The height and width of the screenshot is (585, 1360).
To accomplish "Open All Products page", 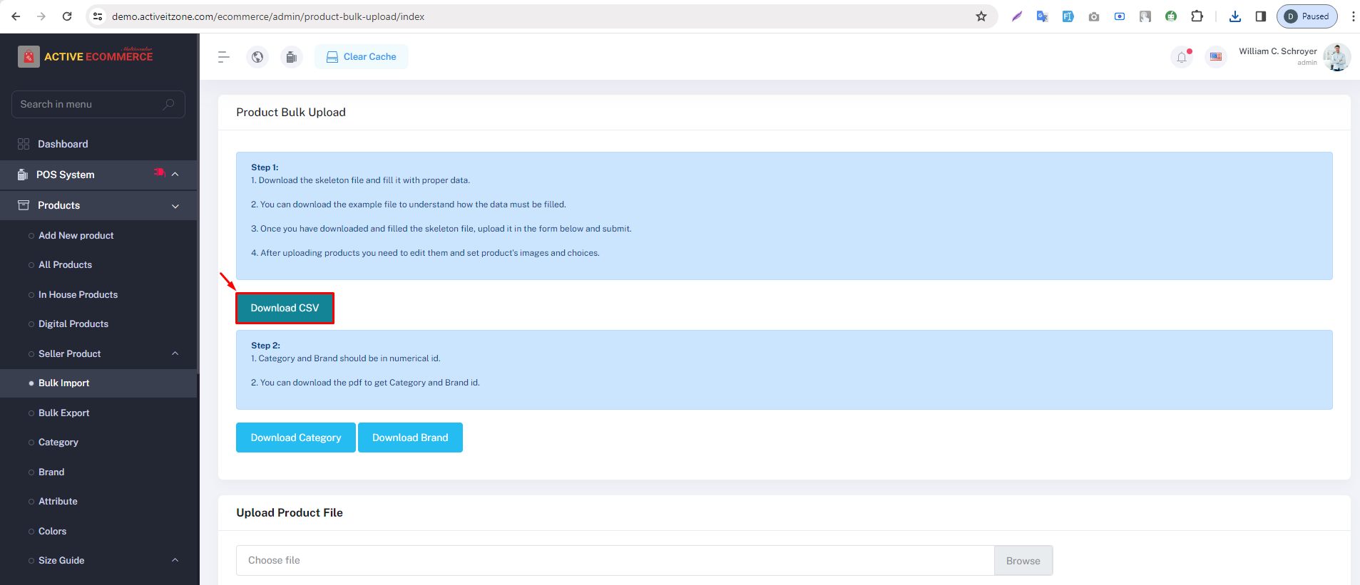I will (x=66, y=264).
